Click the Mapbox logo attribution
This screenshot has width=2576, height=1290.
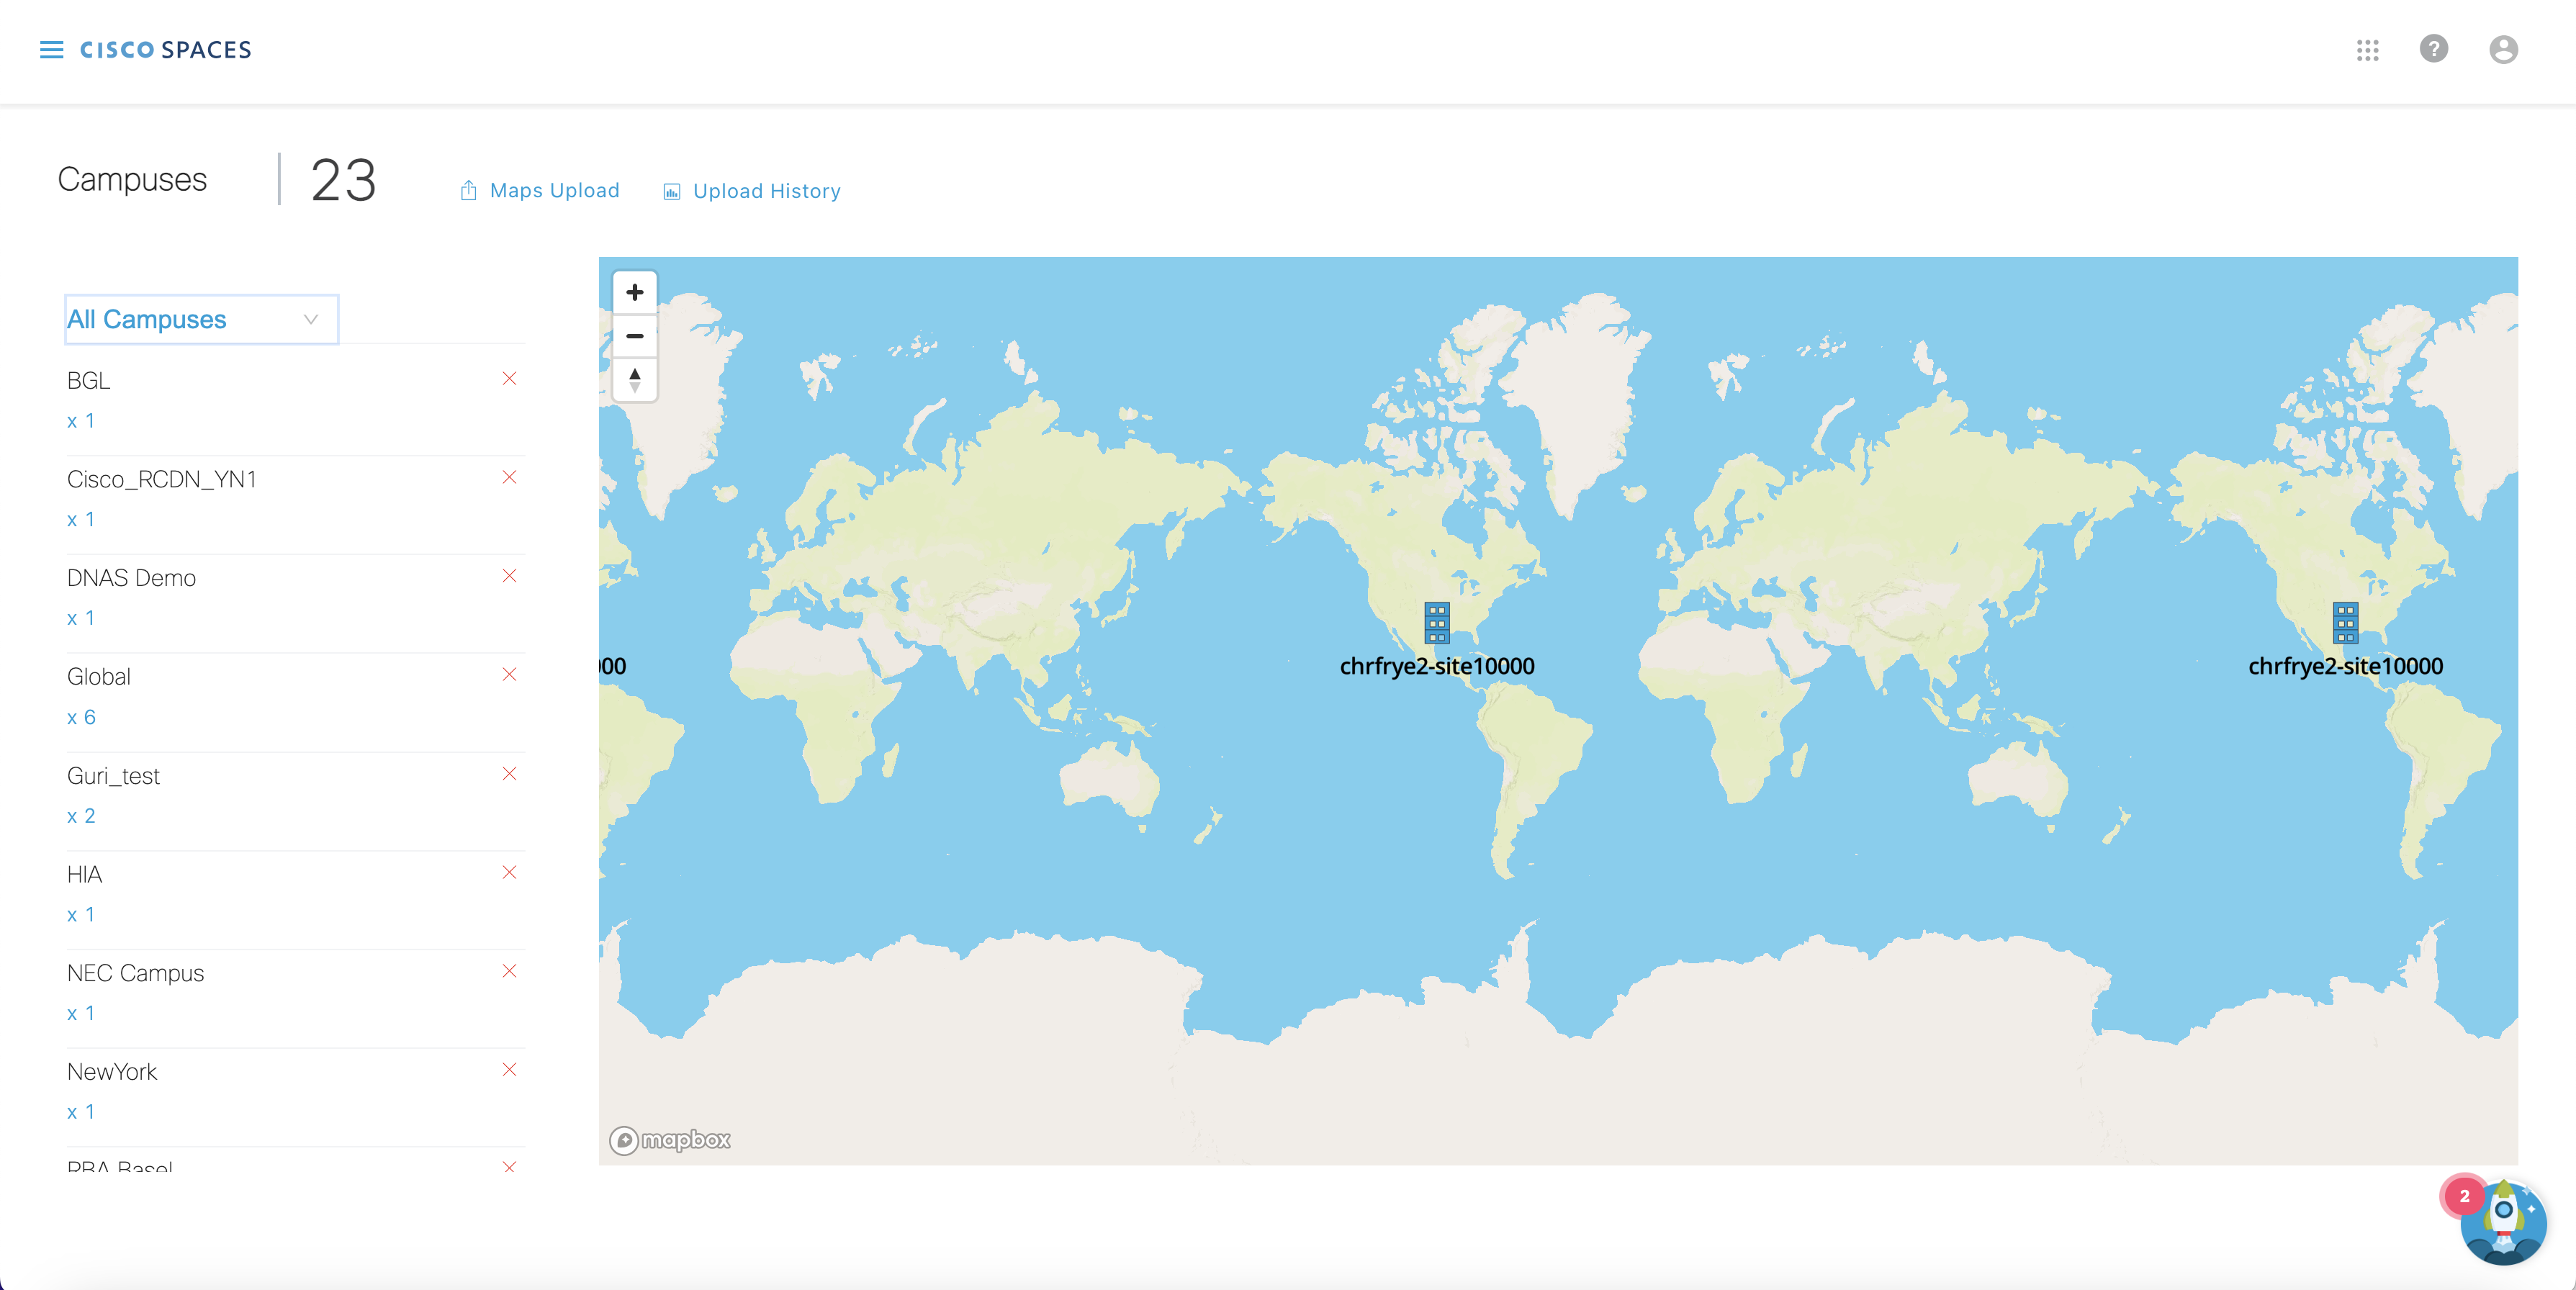coord(670,1140)
